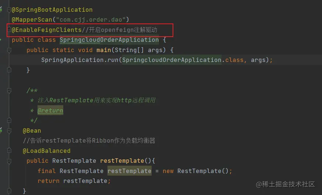Viewport: 322px width, 195px height.
Task: Collapse the Javadoc comment at the /** line
Action: 9,90
